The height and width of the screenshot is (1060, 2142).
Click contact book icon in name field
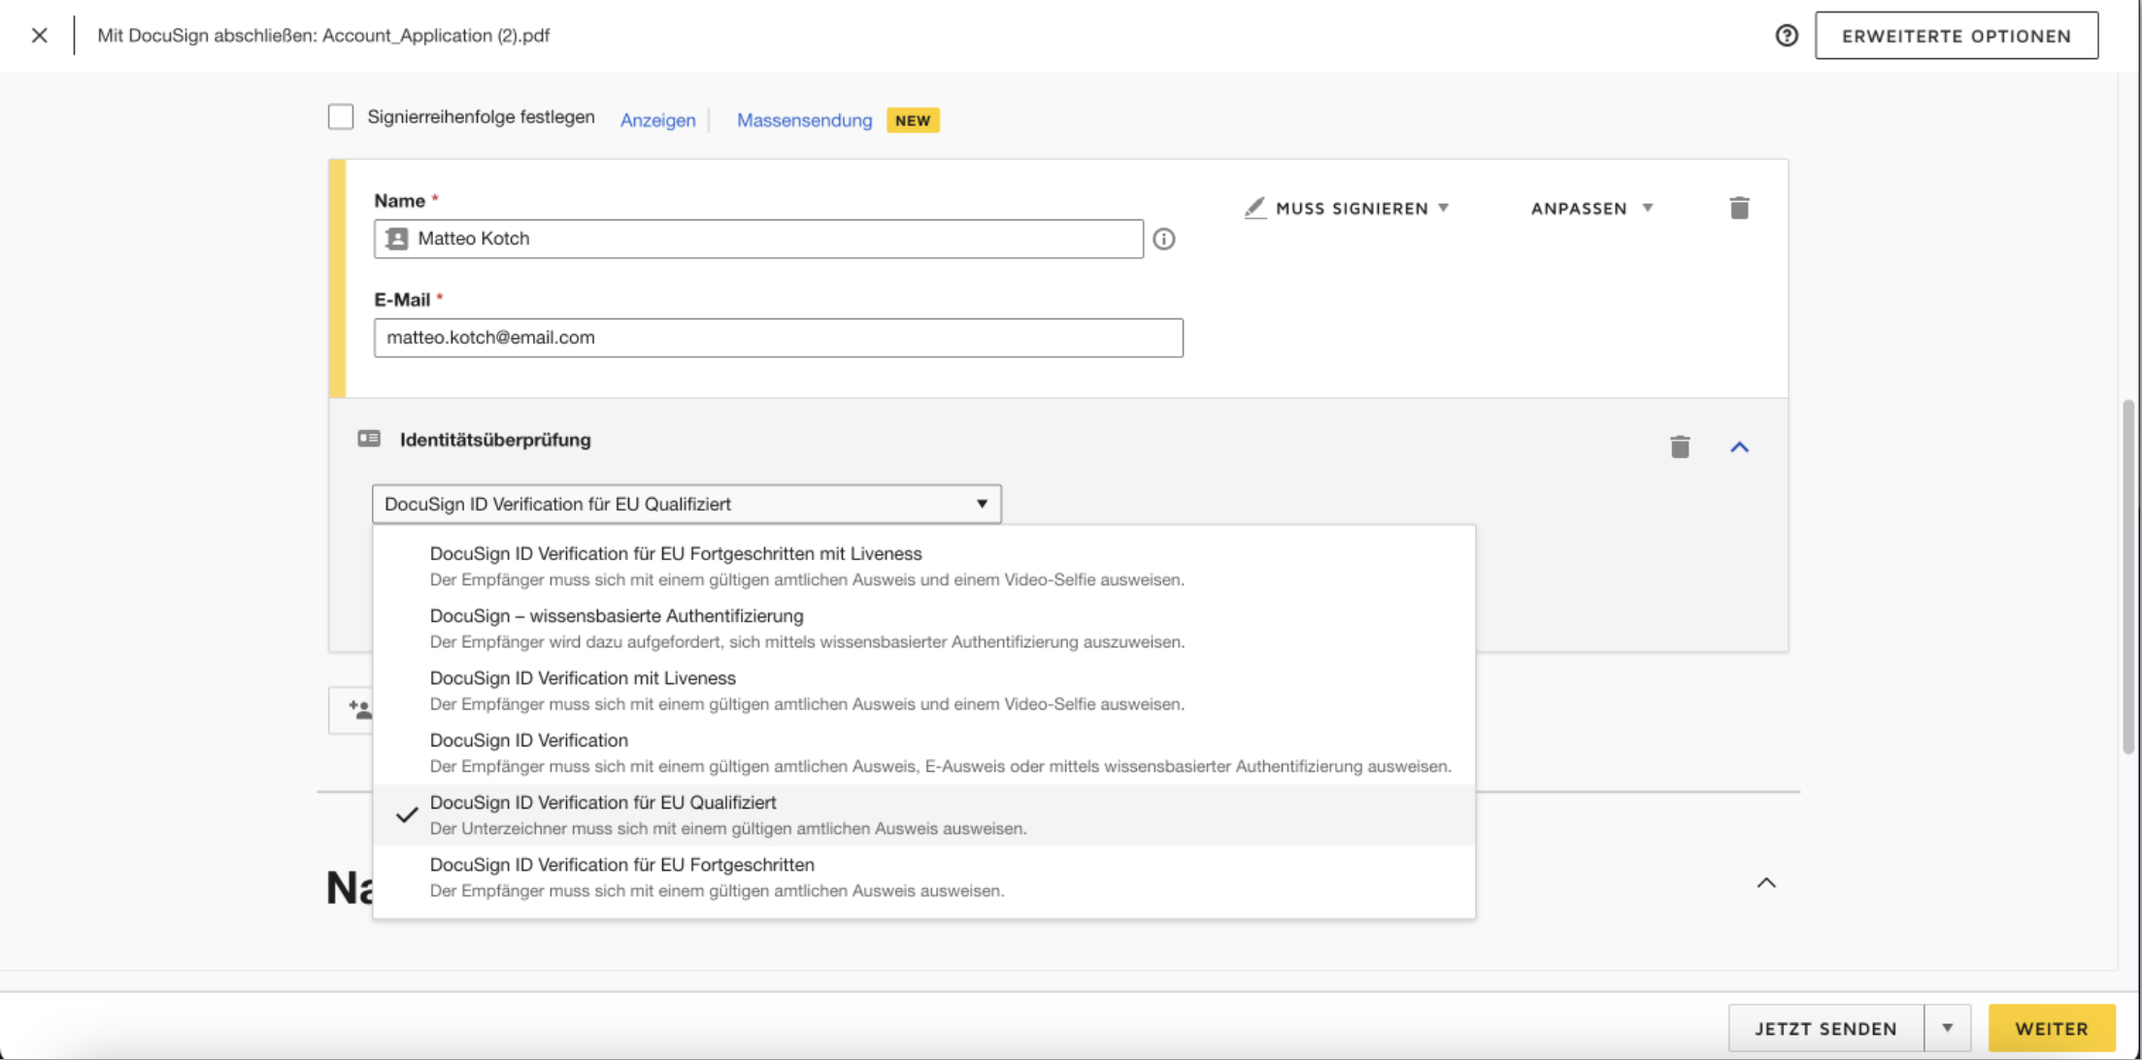pos(397,239)
